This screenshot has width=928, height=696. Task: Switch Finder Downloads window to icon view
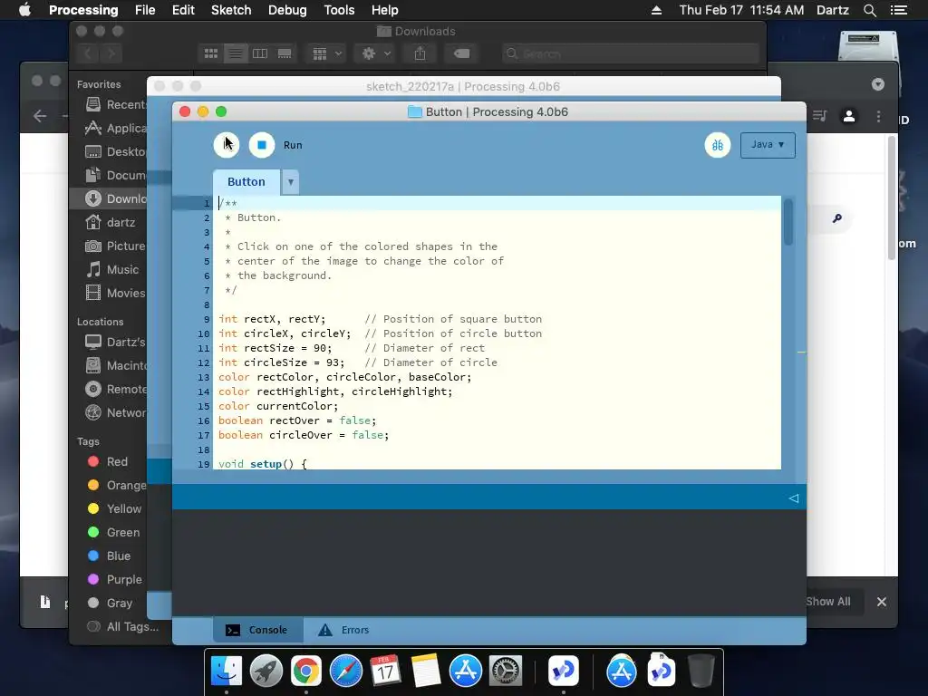coord(210,53)
